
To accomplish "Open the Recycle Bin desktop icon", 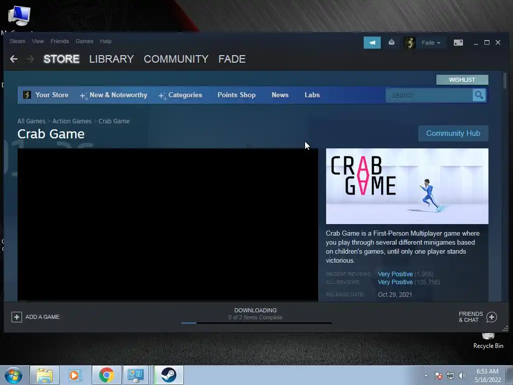I will click(x=488, y=340).
